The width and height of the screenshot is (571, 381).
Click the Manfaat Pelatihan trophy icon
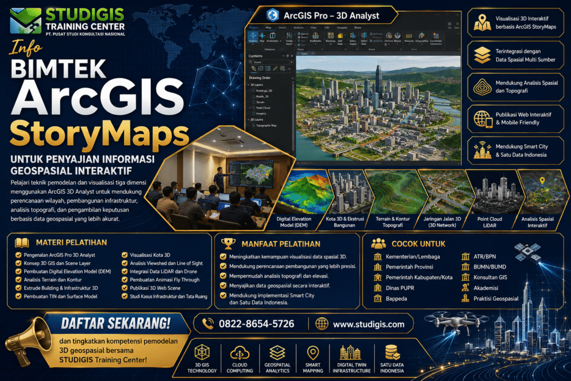click(x=228, y=243)
